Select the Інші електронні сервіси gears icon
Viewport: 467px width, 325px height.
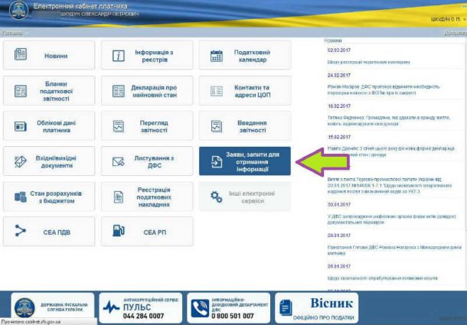(216, 197)
